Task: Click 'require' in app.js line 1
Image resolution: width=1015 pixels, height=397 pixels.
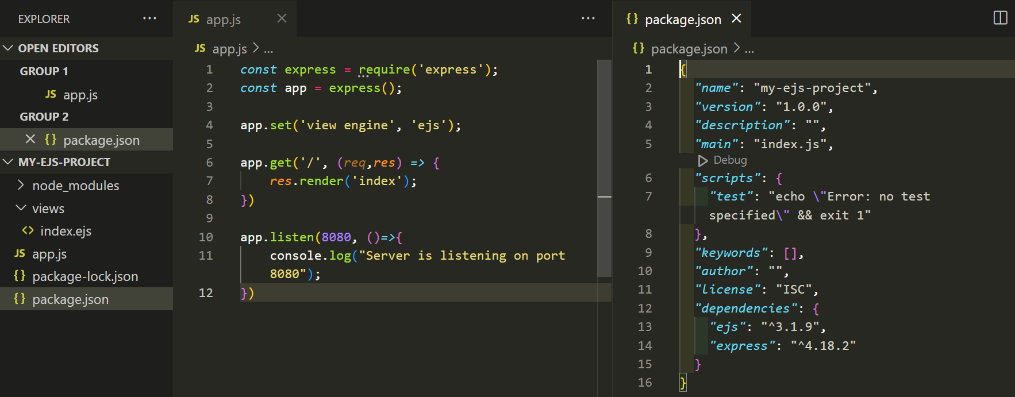Action: [x=385, y=70]
